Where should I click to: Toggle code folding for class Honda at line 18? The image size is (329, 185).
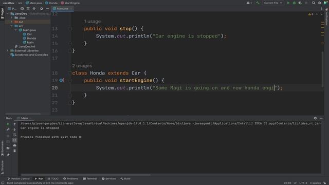70,73
